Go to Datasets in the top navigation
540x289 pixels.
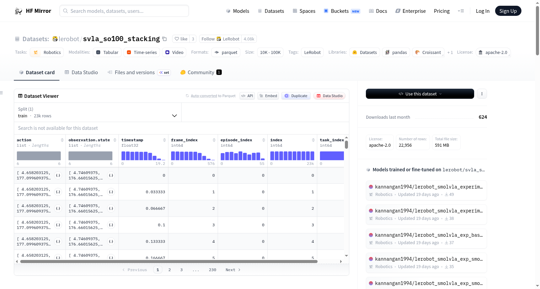(271, 11)
